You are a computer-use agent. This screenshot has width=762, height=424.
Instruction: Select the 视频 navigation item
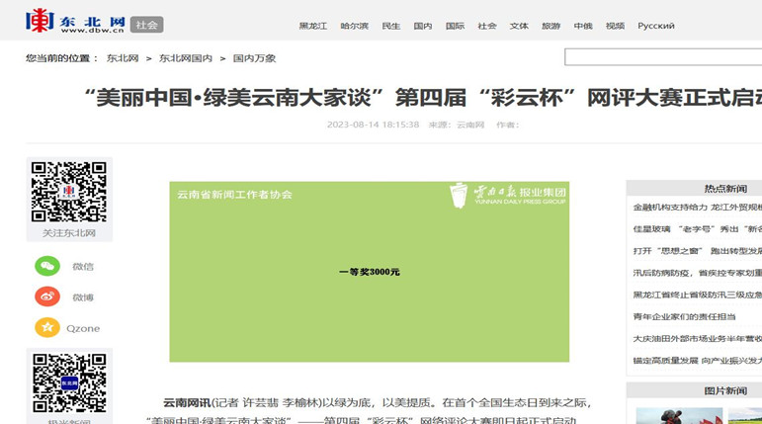pyautogui.click(x=615, y=26)
